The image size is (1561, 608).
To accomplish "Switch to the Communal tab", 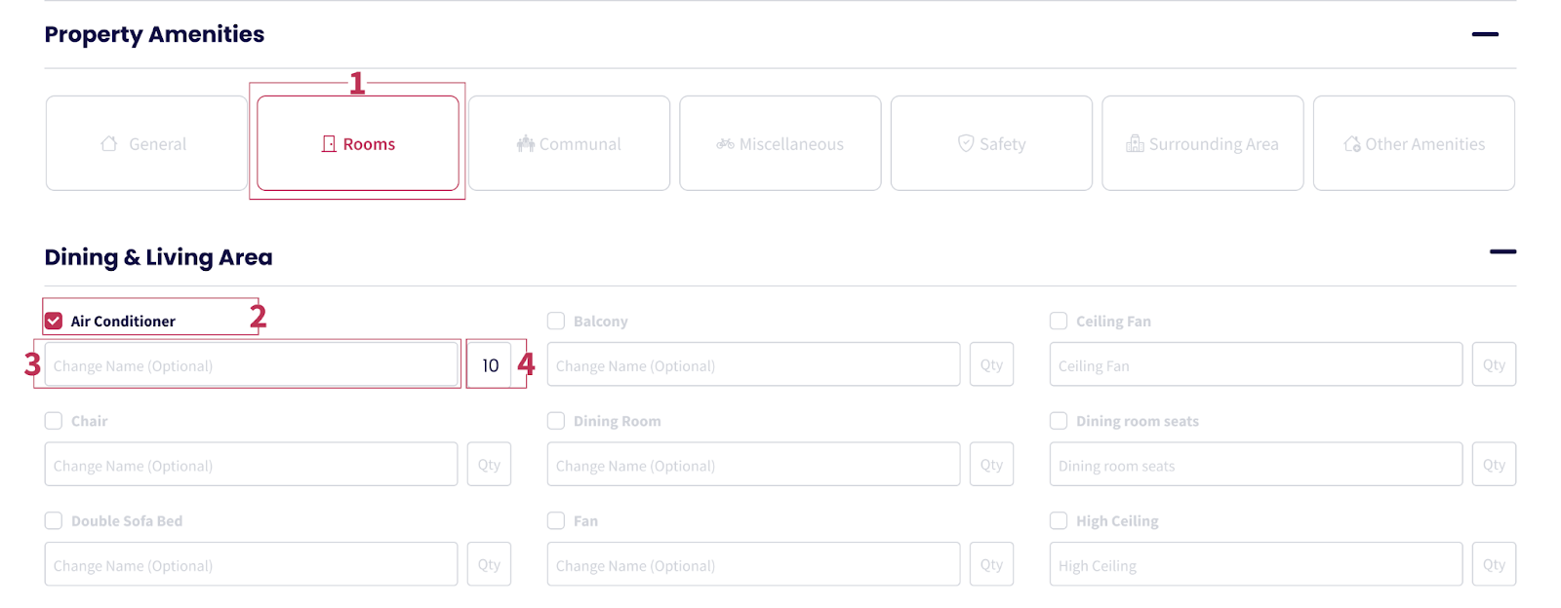I will click(x=569, y=143).
